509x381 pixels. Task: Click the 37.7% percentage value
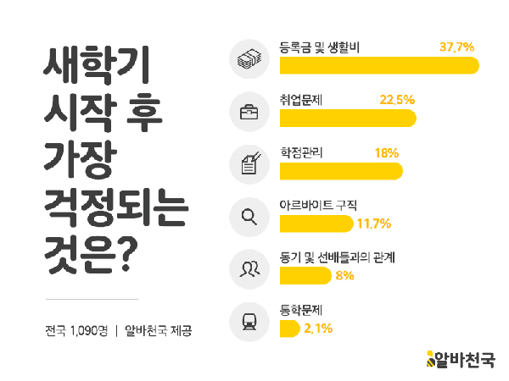[456, 47]
